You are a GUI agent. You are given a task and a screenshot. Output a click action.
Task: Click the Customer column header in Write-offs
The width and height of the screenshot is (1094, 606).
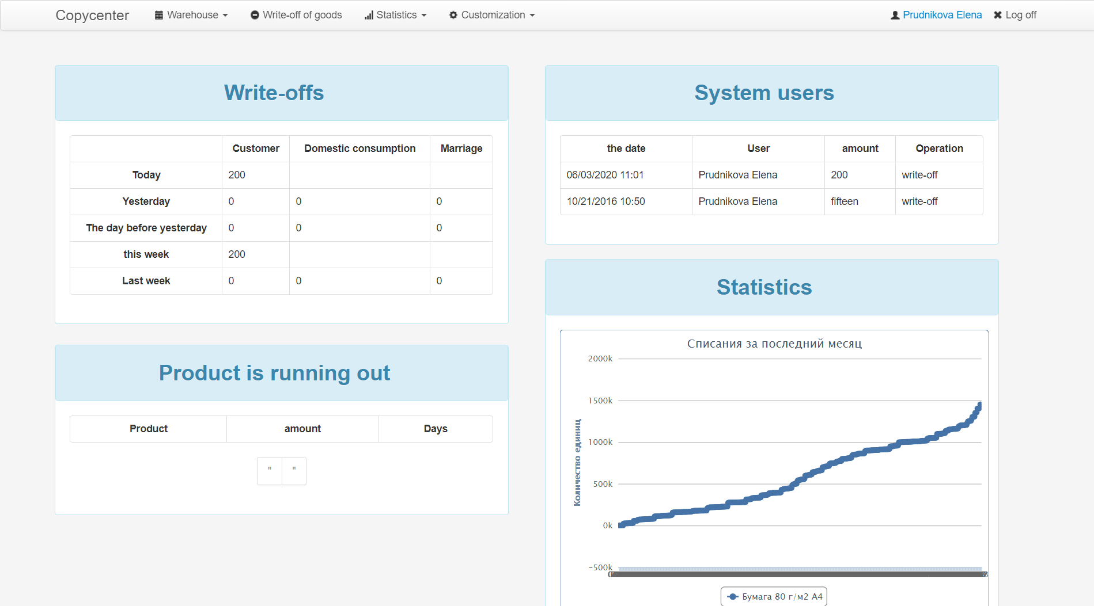[256, 148]
